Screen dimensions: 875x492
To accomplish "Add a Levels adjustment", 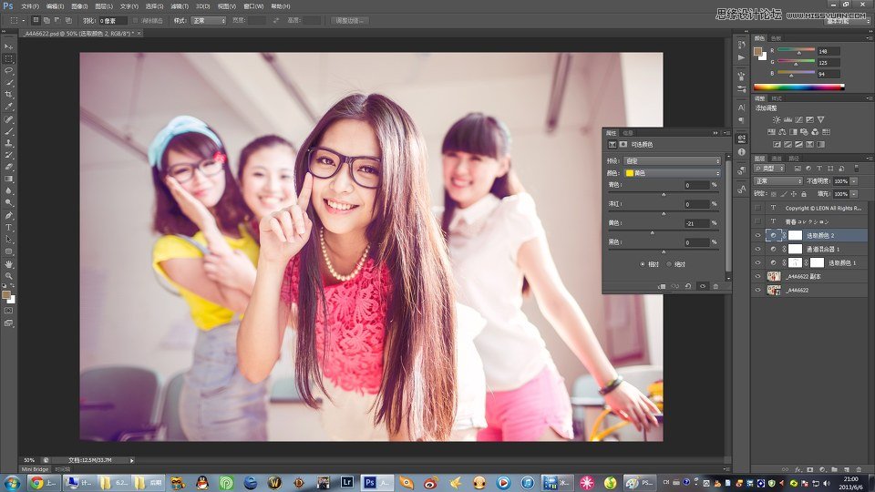I will coord(787,119).
